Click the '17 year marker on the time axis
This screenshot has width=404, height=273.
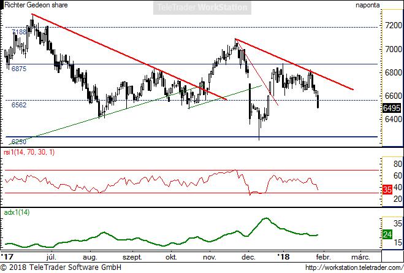(x=7, y=257)
